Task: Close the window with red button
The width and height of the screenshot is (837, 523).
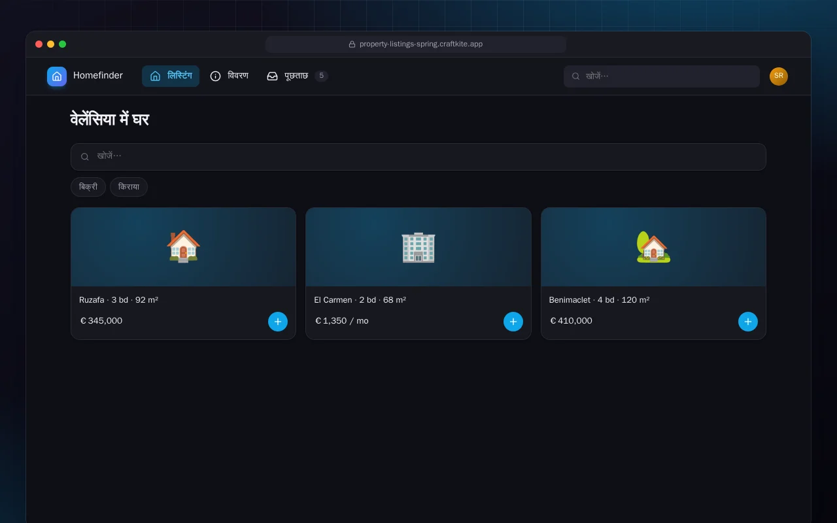Action: point(39,44)
